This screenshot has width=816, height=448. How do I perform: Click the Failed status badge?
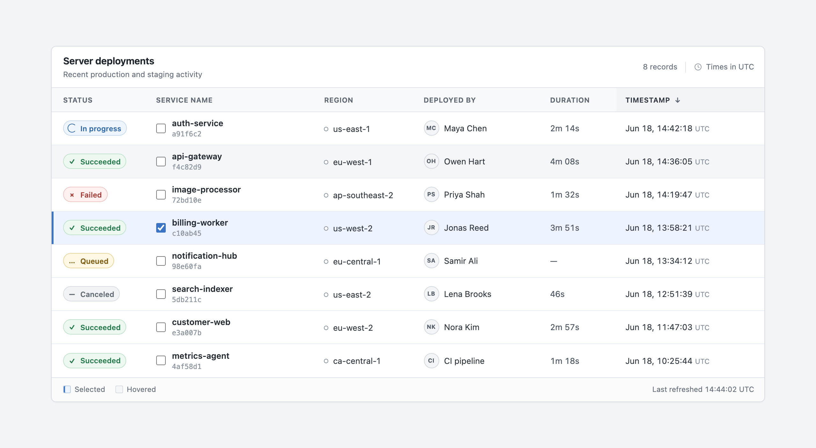pyautogui.click(x=85, y=195)
